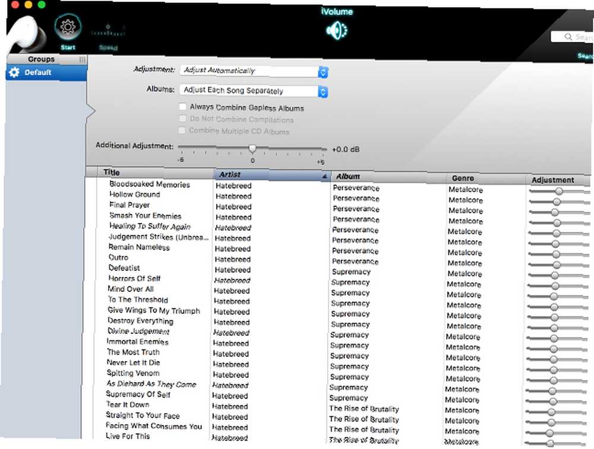This screenshot has width=594, height=449.
Task: Click the gear icon beside Default group
Action: pos(14,72)
